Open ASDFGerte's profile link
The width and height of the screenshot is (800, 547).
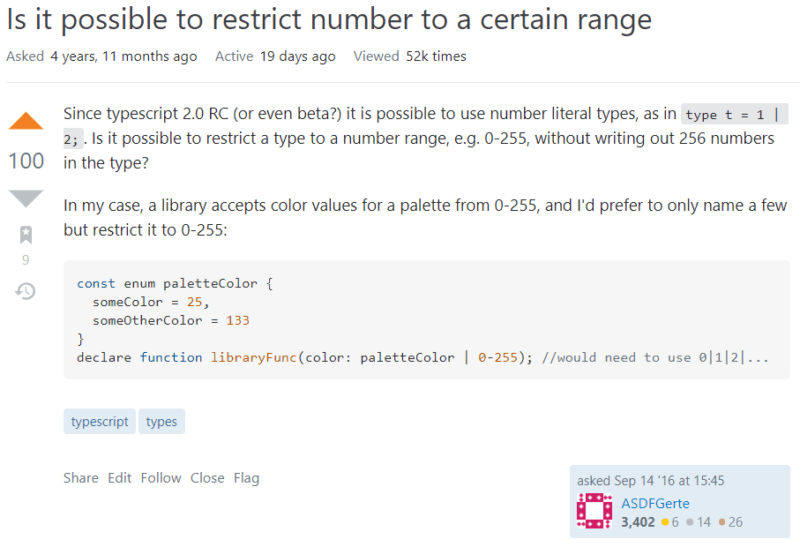click(x=654, y=503)
